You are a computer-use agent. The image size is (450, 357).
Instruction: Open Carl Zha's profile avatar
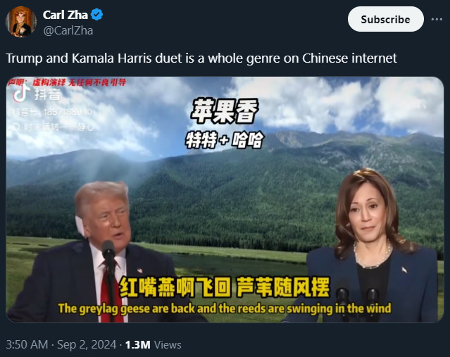point(21,22)
